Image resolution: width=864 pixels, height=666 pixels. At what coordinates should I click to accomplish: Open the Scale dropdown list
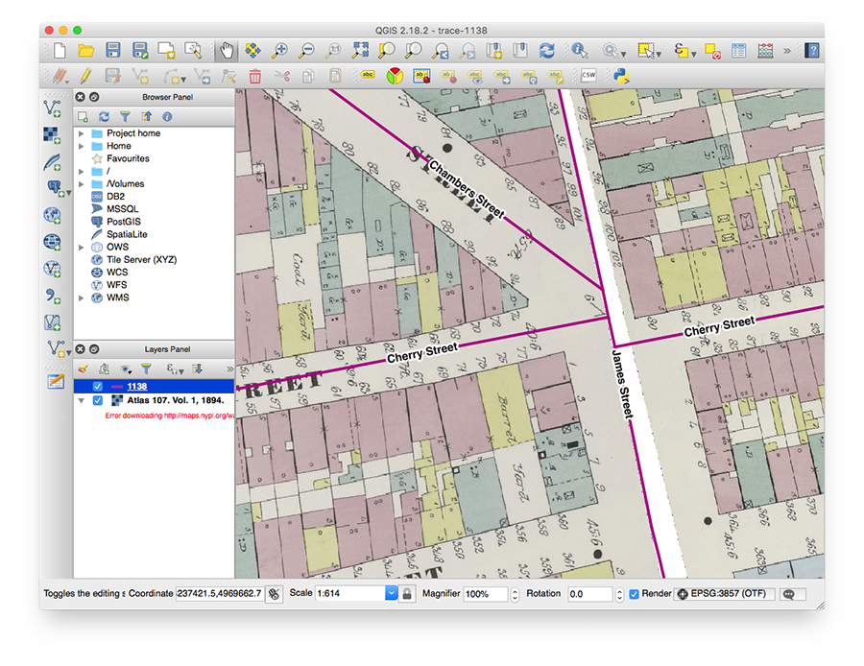(391, 593)
